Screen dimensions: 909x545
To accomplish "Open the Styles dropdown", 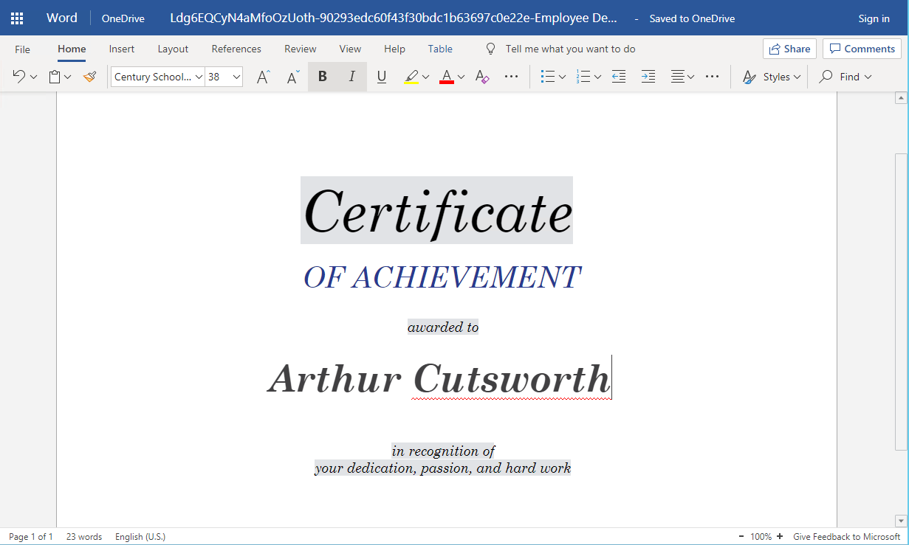I will [x=772, y=77].
